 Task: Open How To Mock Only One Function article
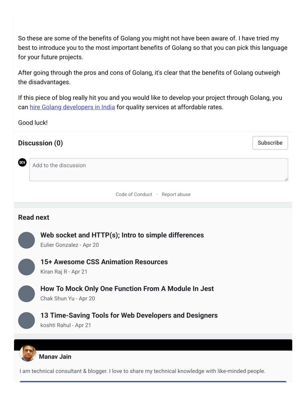[x=127, y=289]
